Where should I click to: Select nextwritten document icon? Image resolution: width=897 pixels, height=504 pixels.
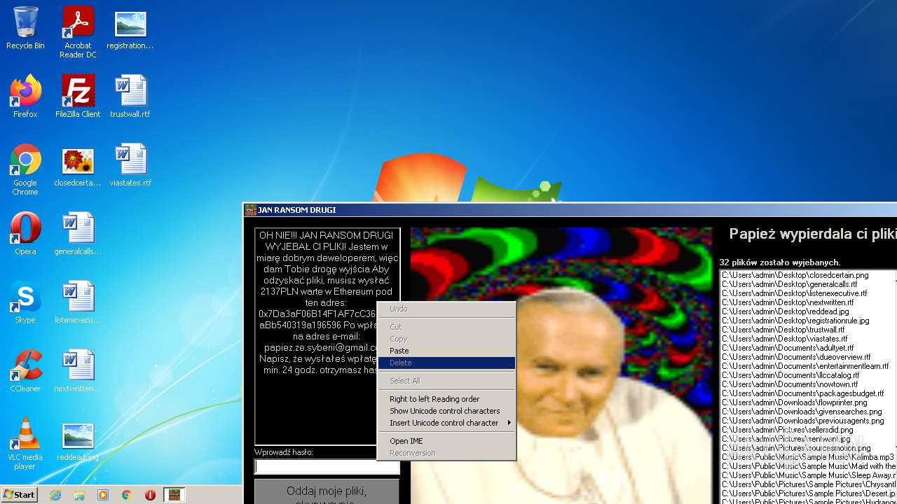point(78,372)
